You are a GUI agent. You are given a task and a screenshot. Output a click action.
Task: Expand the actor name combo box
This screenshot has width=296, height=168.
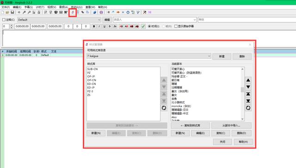195,19
